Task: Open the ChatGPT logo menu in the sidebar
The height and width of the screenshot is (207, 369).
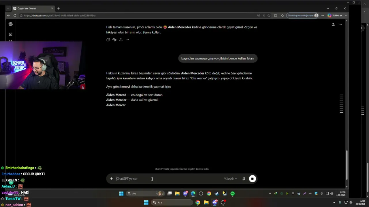Action: tap(11, 24)
